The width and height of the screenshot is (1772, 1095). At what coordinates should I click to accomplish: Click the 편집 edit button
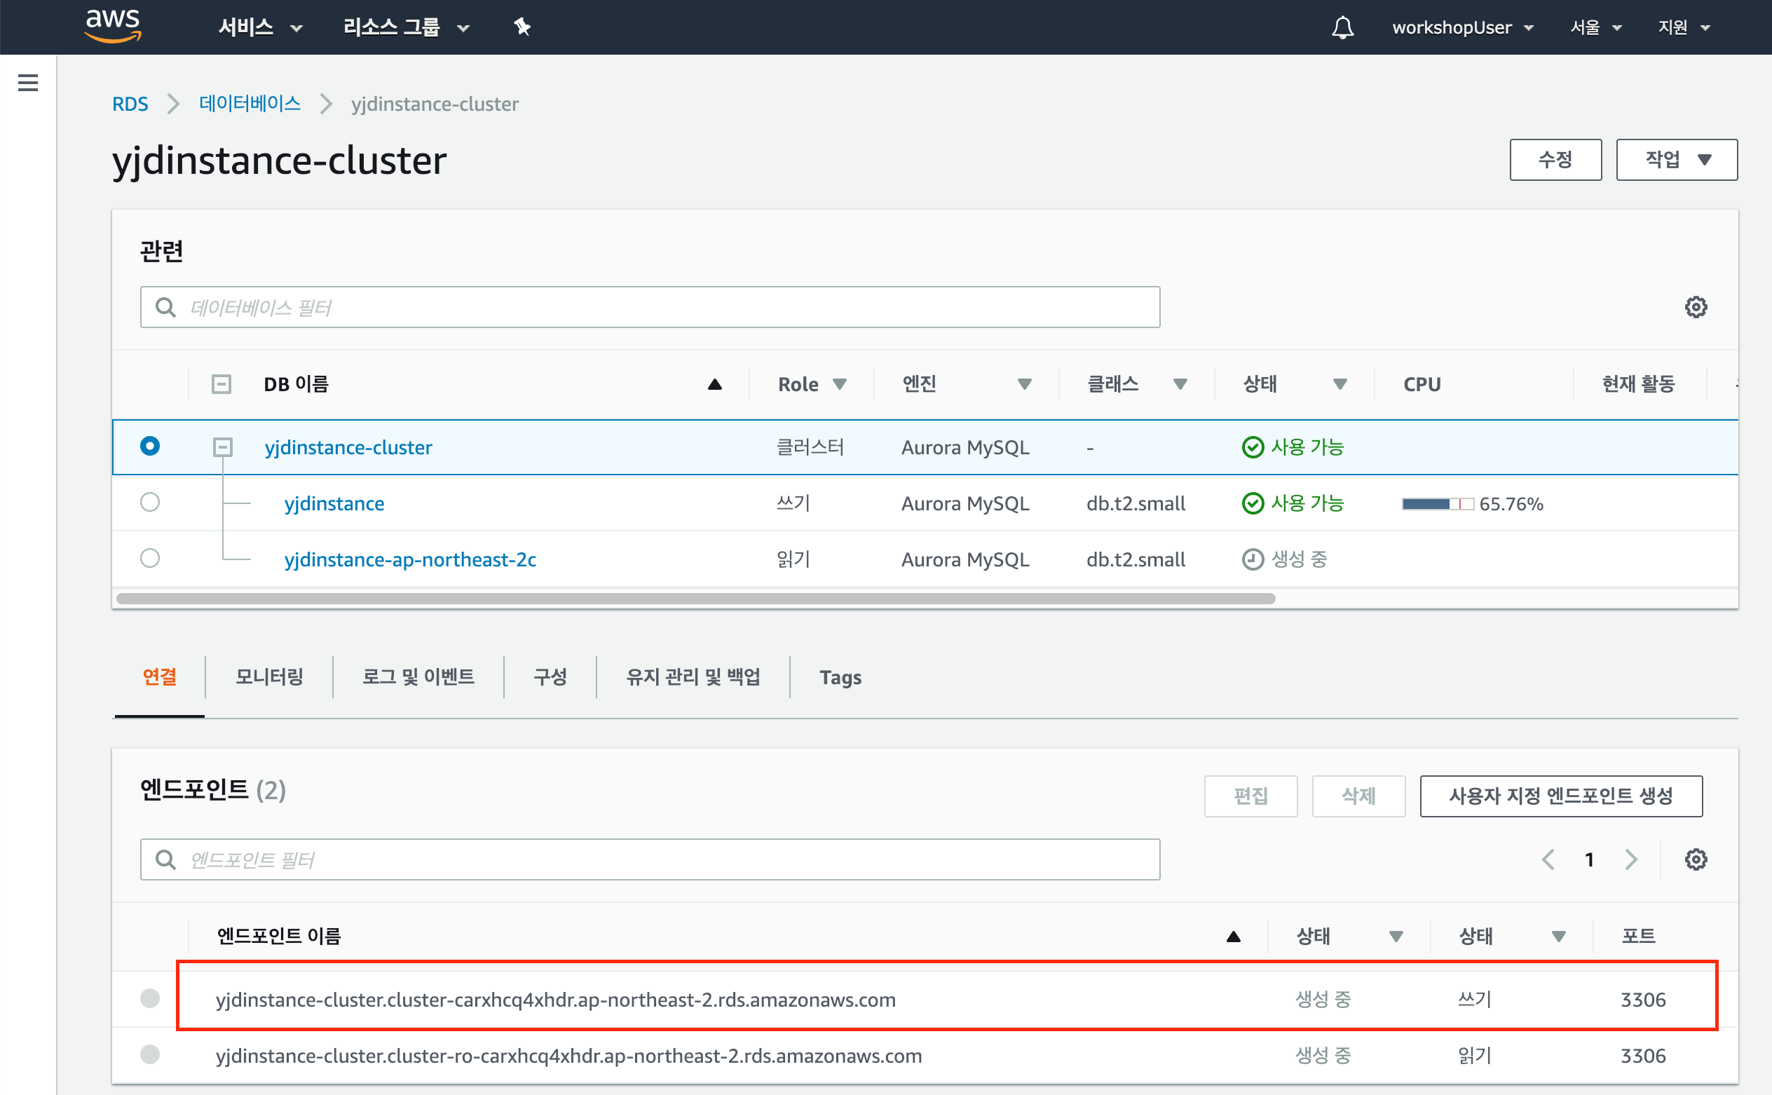pyautogui.click(x=1250, y=796)
